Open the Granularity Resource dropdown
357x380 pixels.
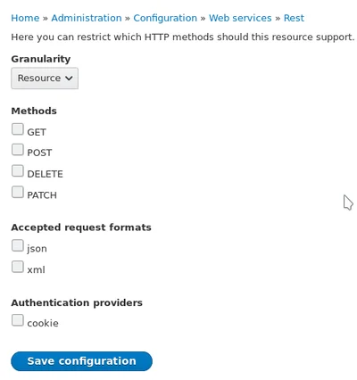point(45,78)
